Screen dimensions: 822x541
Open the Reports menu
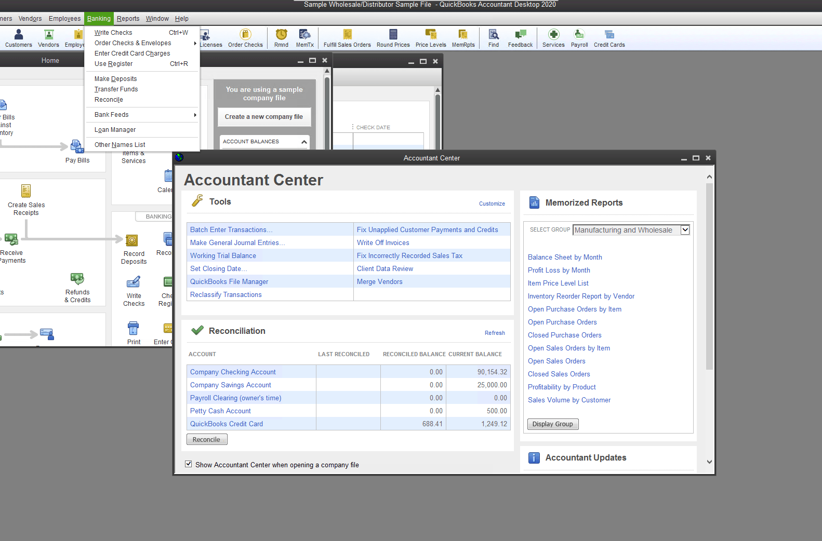pyautogui.click(x=128, y=19)
